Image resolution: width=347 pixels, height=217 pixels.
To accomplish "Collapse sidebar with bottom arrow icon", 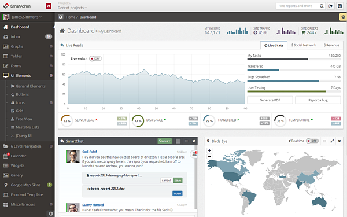I will (x=51, y=214).
